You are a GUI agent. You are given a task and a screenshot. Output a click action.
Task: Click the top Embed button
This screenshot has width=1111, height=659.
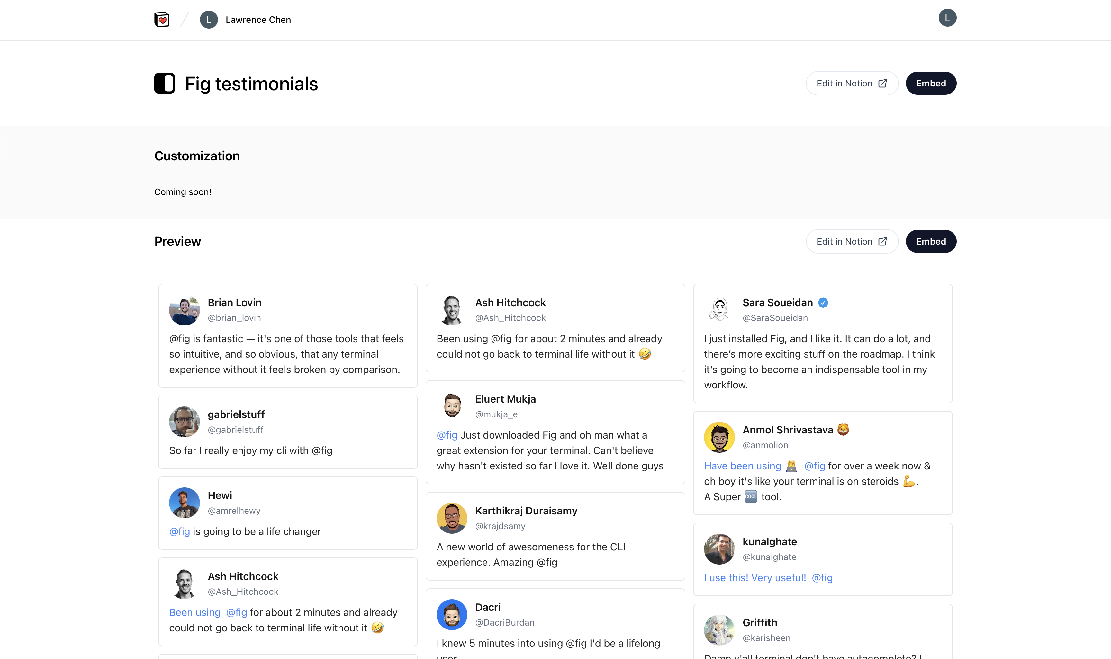pos(931,84)
